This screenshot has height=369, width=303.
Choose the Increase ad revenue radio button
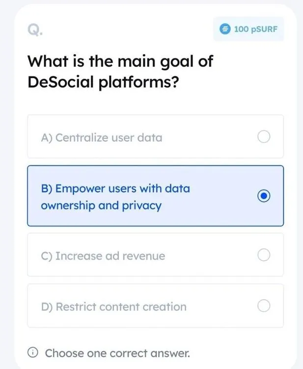coord(264,255)
